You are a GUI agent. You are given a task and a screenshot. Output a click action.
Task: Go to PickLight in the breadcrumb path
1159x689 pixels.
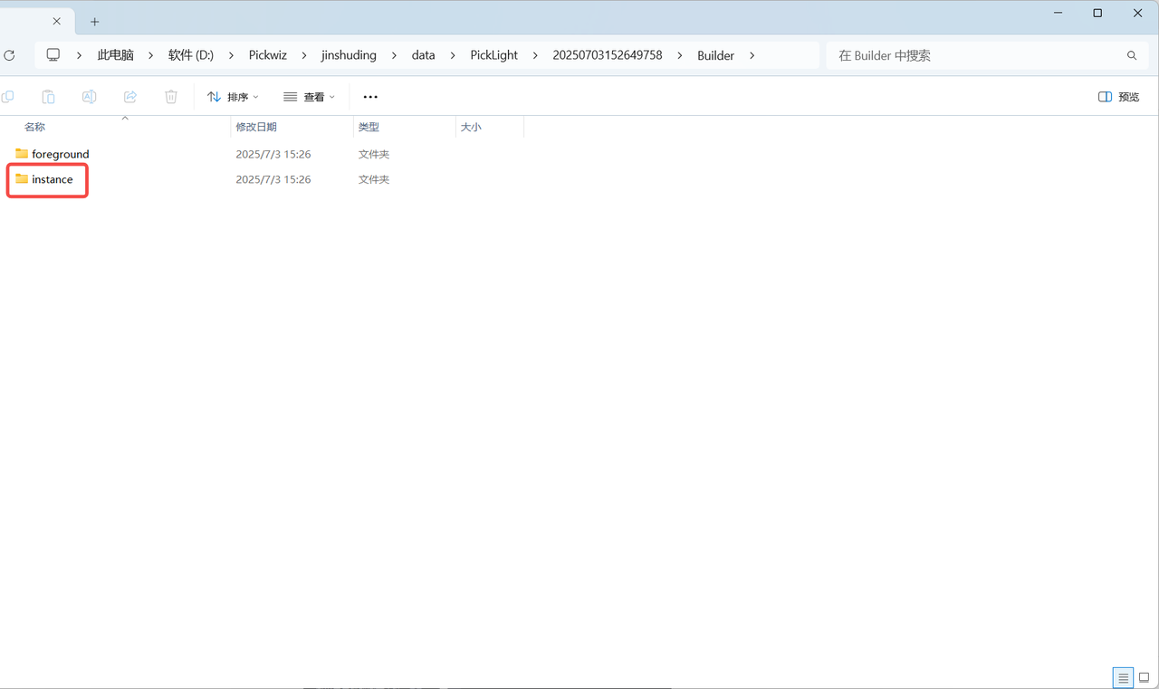coord(493,55)
